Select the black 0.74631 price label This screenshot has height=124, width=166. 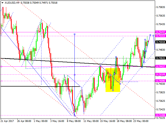161,58
